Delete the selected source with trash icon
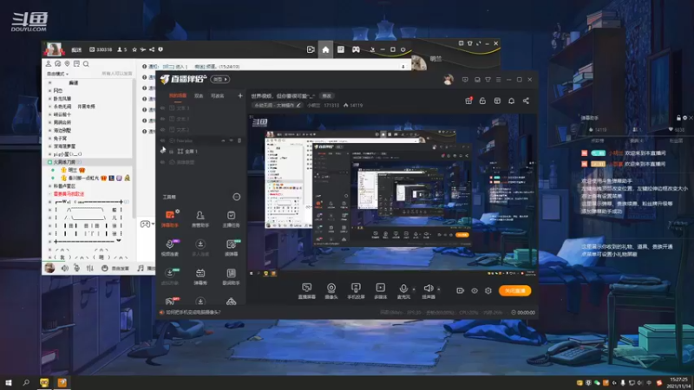This screenshot has height=390, width=694. (239, 140)
